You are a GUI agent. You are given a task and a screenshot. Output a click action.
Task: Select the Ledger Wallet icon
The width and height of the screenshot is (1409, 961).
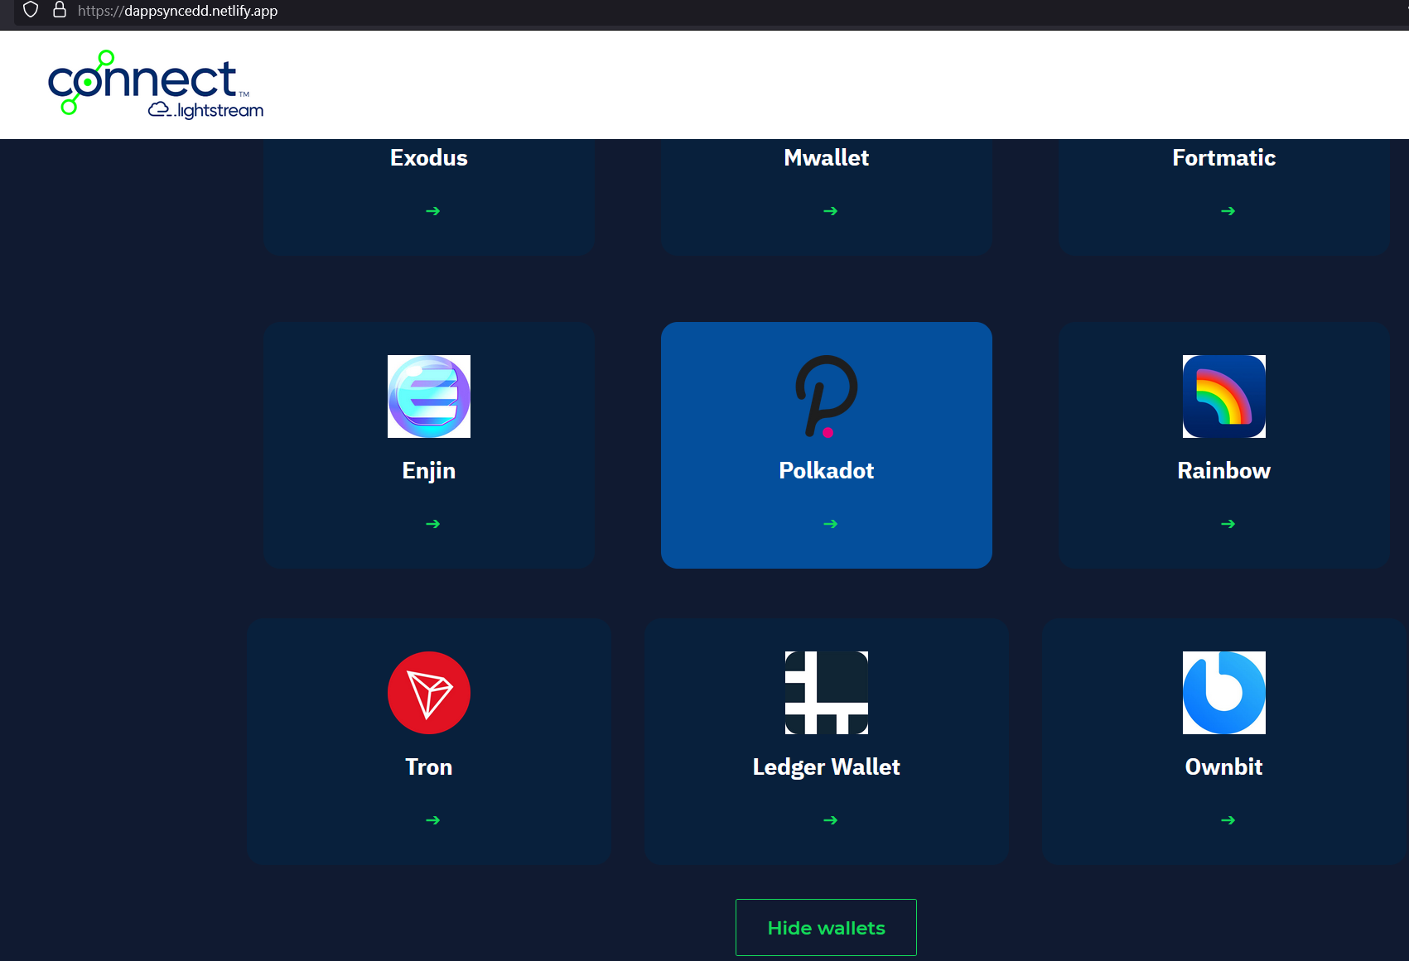(826, 693)
